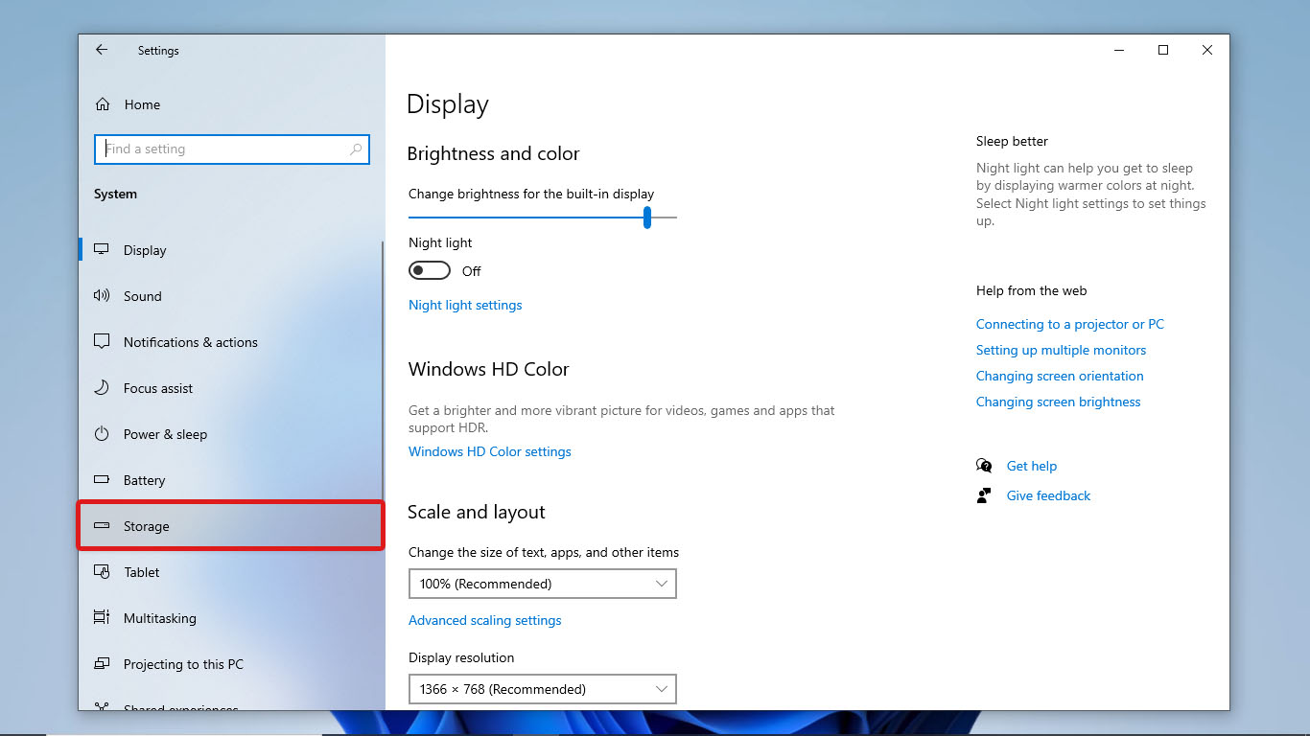Open Setting up multiple monitors help
Screen dimensions: 1310x736
pyautogui.click(x=1061, y=350)
